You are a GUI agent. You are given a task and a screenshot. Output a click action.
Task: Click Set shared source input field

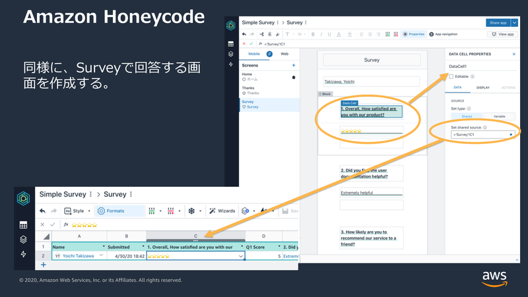[x=483, y=135]
